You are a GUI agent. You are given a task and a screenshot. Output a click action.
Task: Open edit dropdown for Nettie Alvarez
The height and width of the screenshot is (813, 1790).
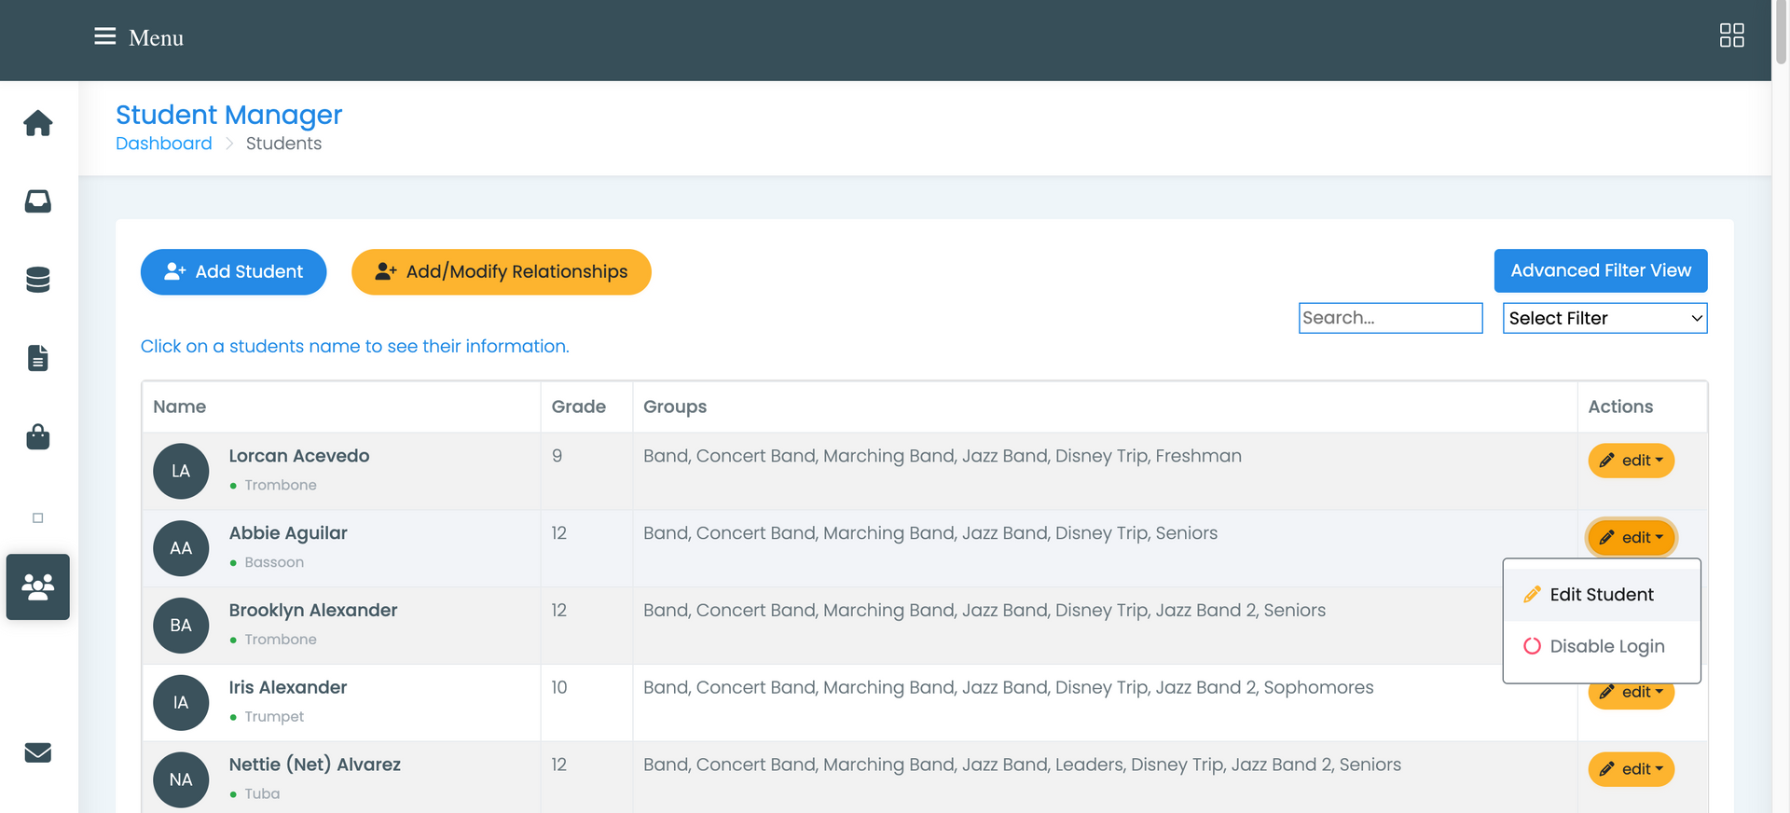tap(1631, 769)
